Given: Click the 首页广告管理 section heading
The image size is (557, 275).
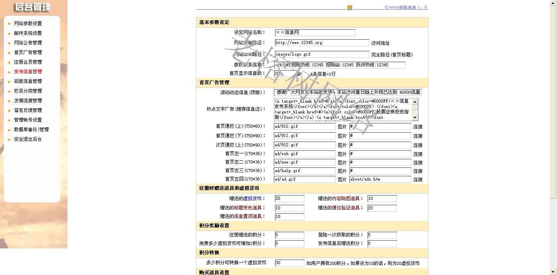Looking at the screenshot, I should pos(214,83).
